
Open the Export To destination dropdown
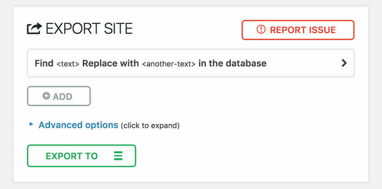[x=82, y=156]
